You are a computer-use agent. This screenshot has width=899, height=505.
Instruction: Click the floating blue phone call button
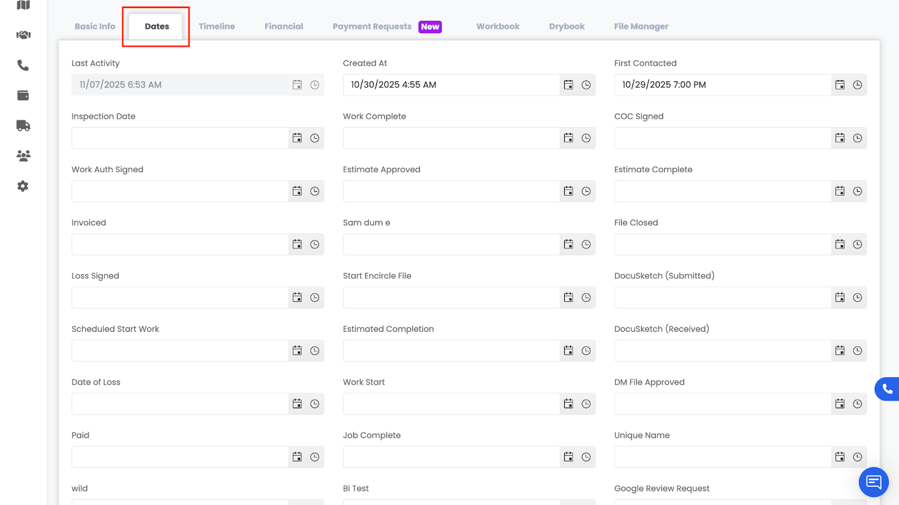887,389
